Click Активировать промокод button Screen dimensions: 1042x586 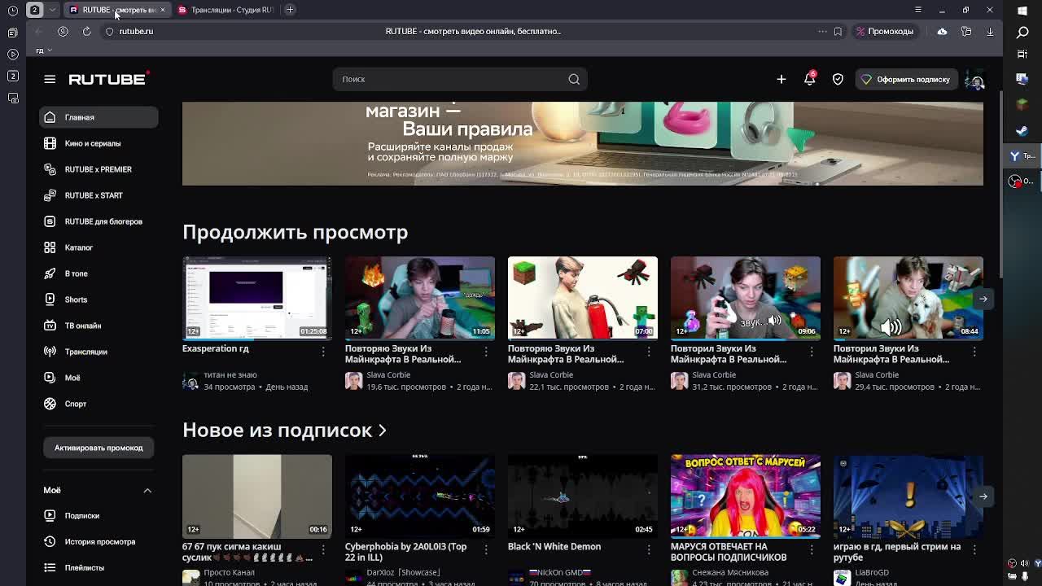(99, 448)
